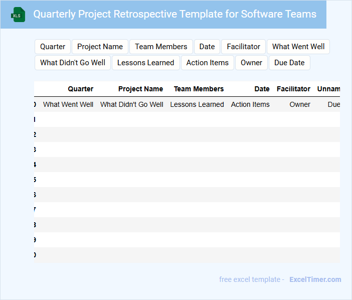Select the Quarter tag button
Screen dimensions: 352x300
[53, 47]
